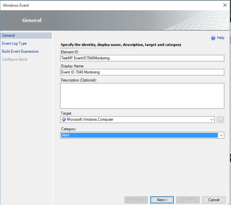The width and height of the screenshot is (231, 205).
Task: Open the Target dropdown arrow
Action: tap(212, 119)
